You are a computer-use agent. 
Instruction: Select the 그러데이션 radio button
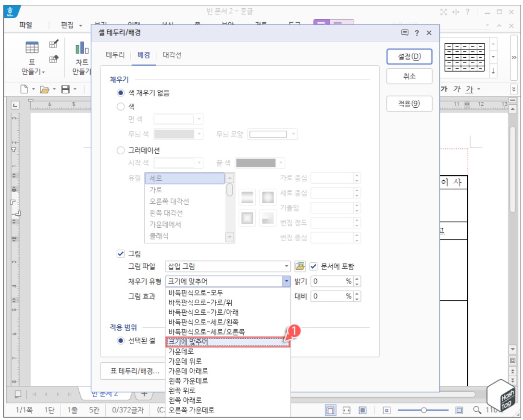120,150
